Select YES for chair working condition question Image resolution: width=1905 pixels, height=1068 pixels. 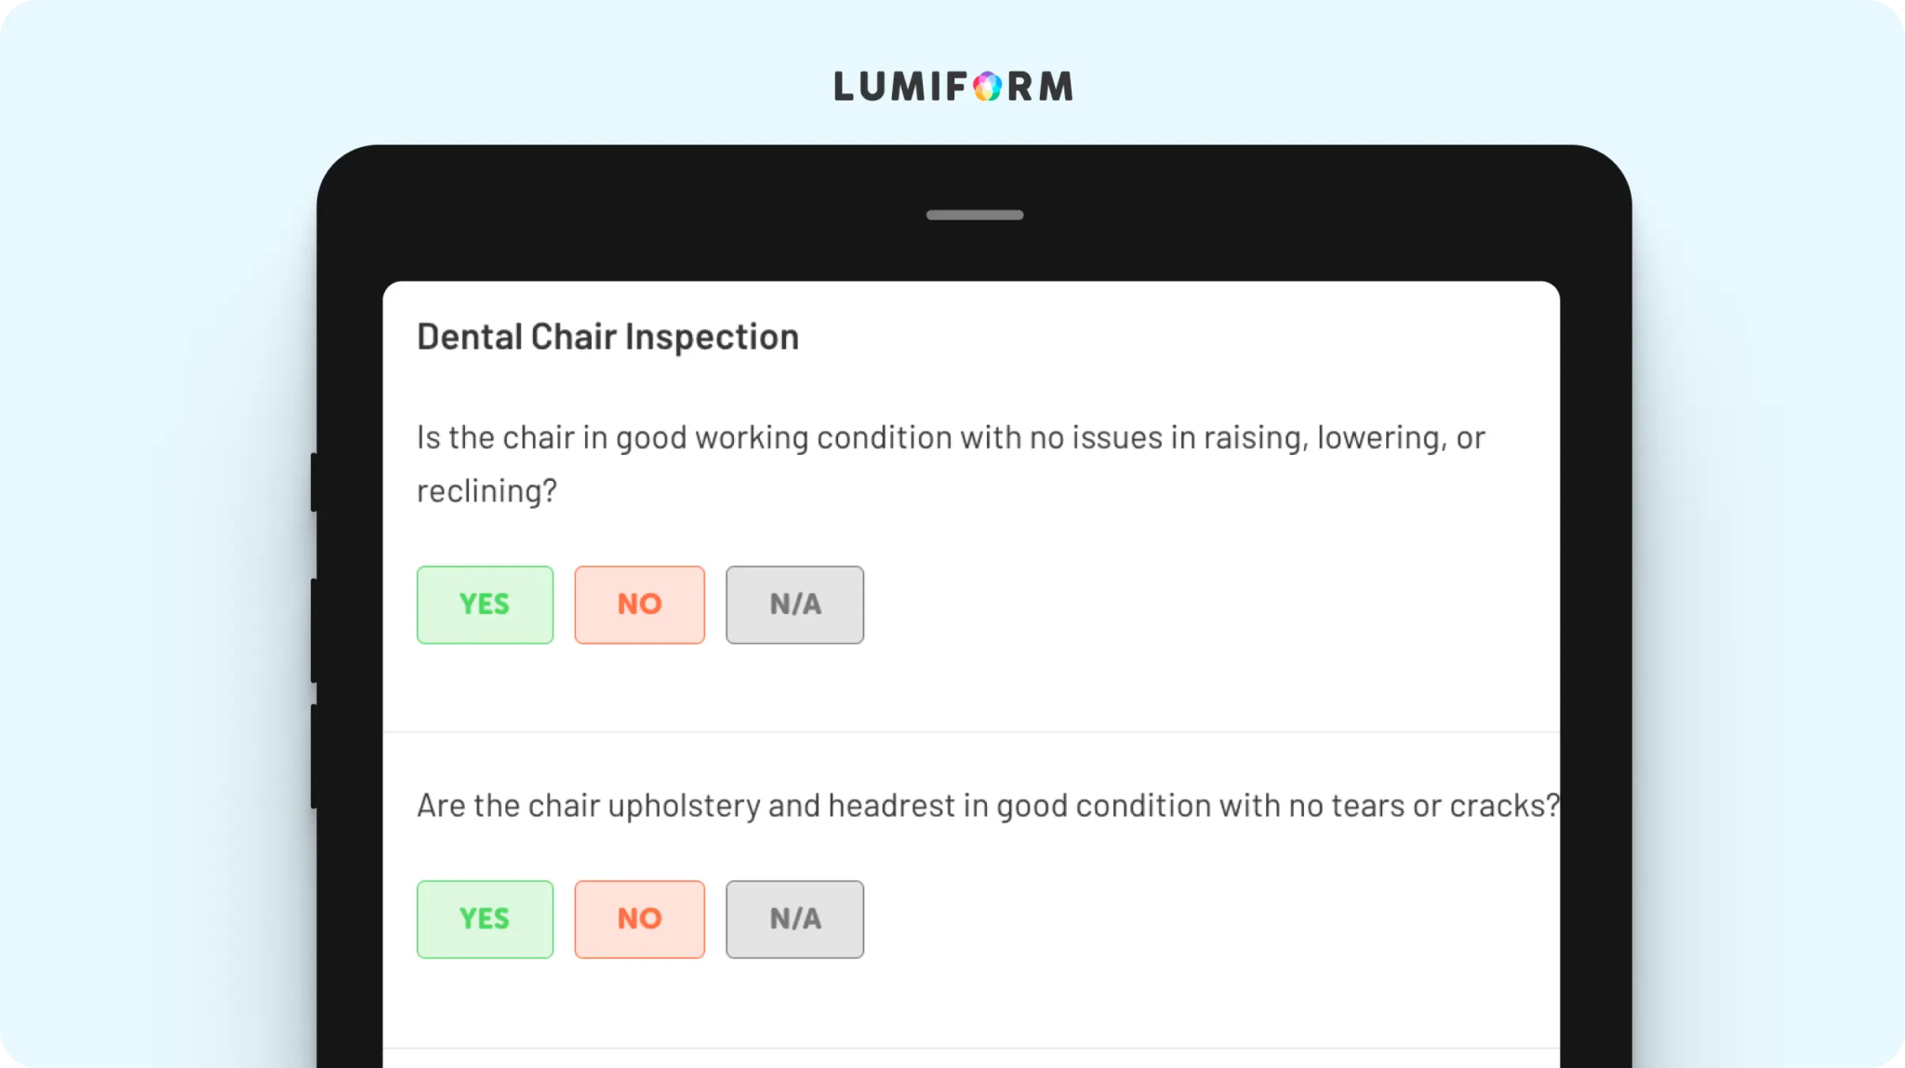click(485, 605)
